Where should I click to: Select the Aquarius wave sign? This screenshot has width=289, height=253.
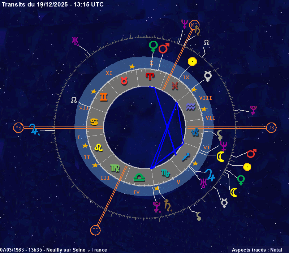point(190,107)
